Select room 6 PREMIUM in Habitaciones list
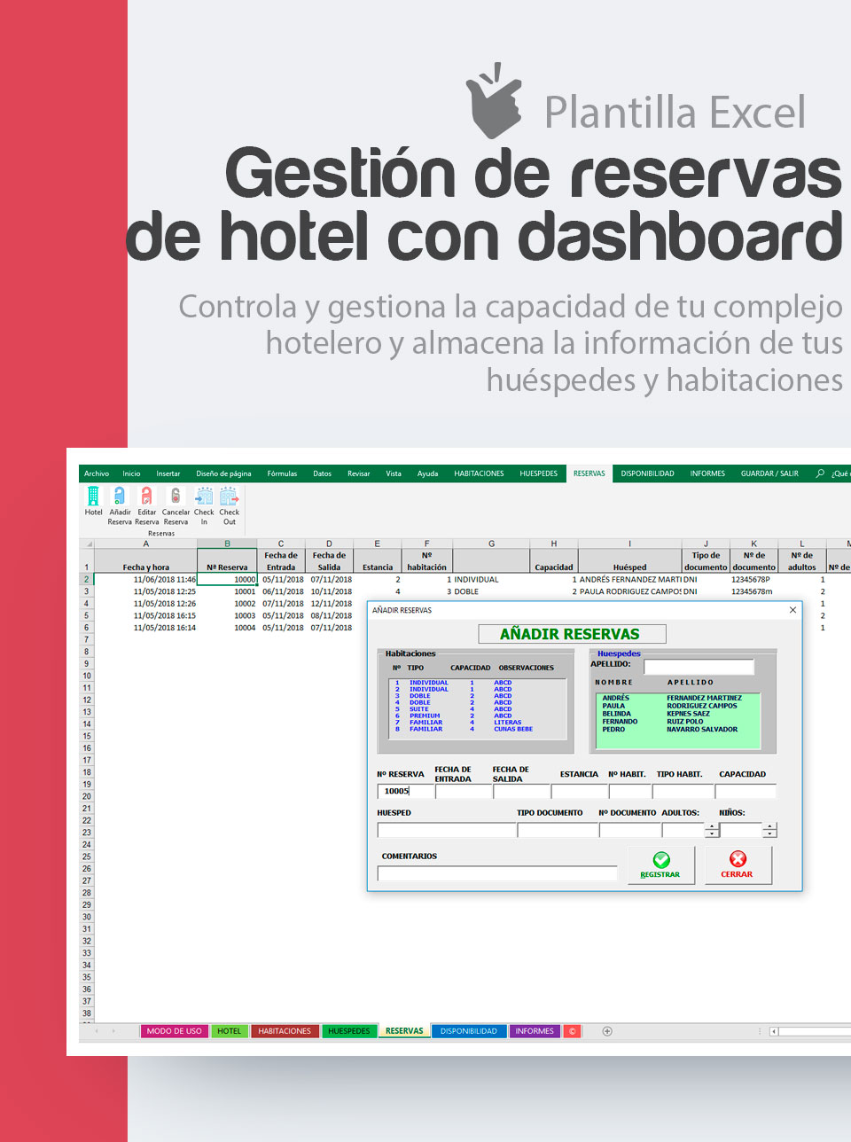 point(477,716)
